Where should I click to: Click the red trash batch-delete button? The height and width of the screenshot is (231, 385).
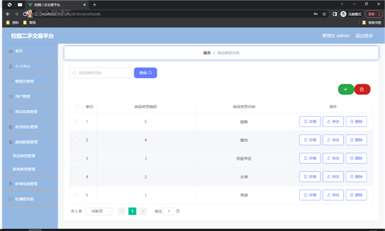pos(362,89)
